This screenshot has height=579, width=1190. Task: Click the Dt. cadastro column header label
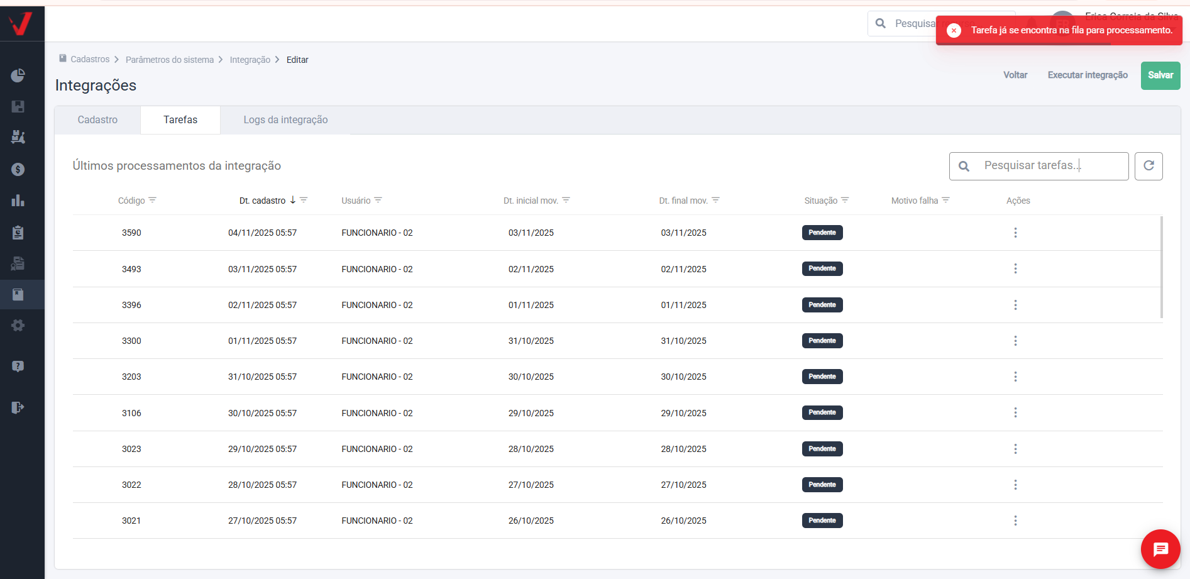point(262,201)
